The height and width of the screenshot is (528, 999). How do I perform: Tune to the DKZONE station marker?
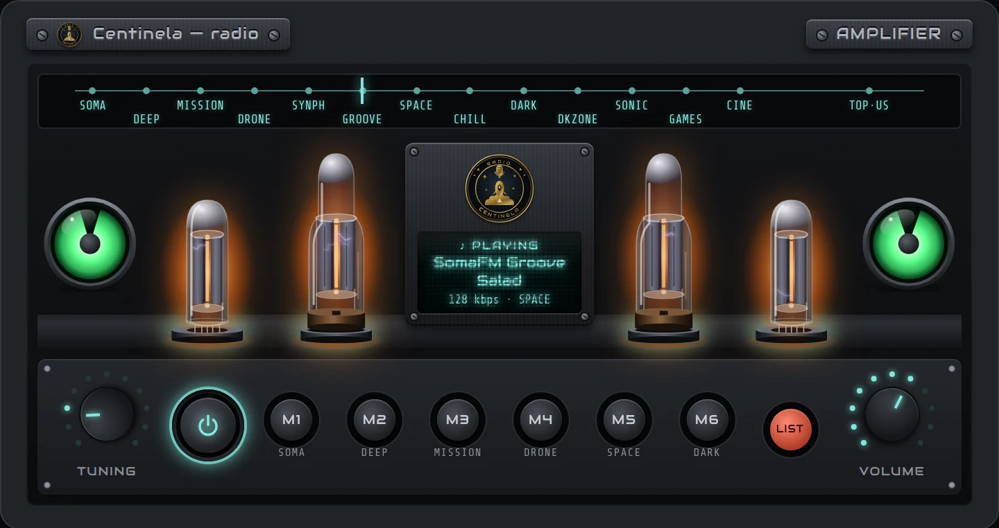(578, 91)
